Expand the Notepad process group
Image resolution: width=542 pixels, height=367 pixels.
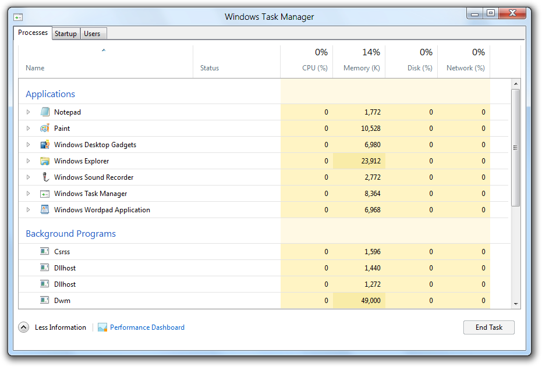[28, 112]
